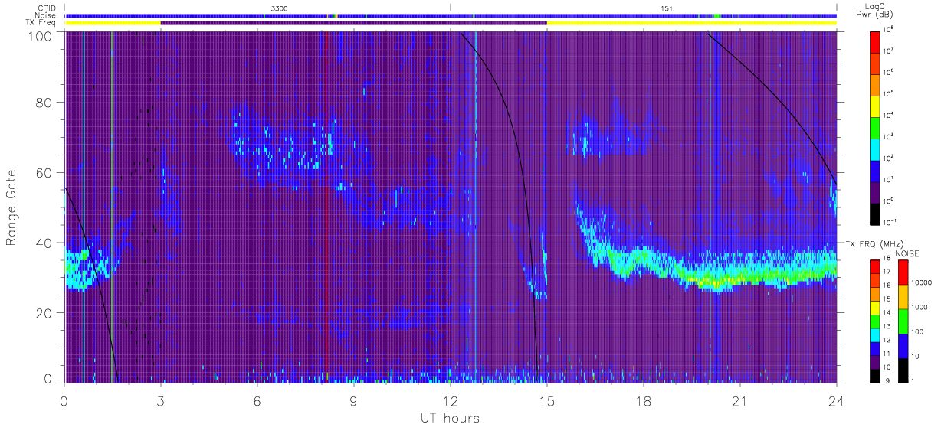This screenshot has height=434, width=941.
Task: Click the y-axis tick label '40'
Action: pyautogui.click(x=44, y=243)
